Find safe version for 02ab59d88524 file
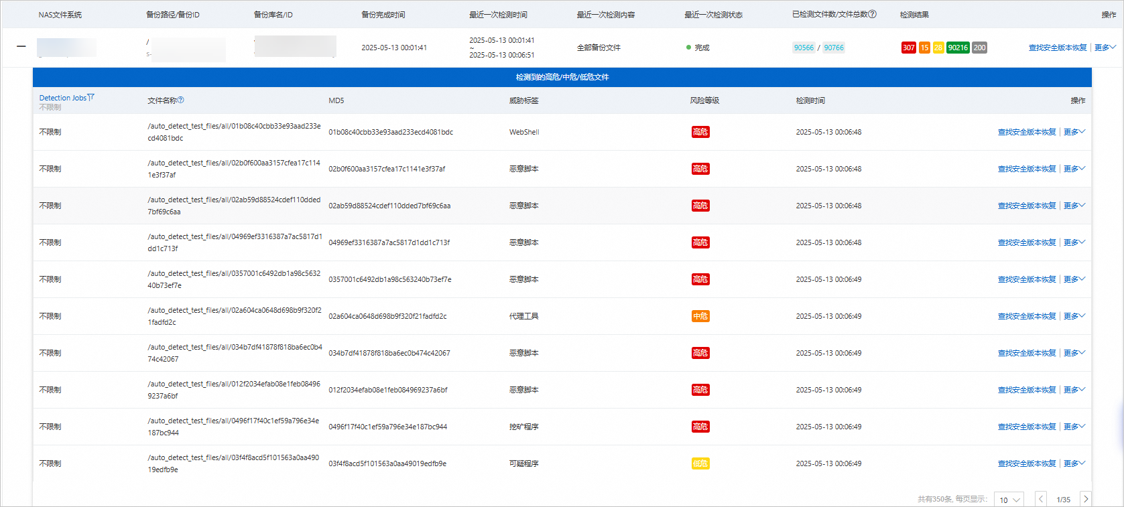The width and height of the screenshot is (1124, 507). coord(1027,206)
